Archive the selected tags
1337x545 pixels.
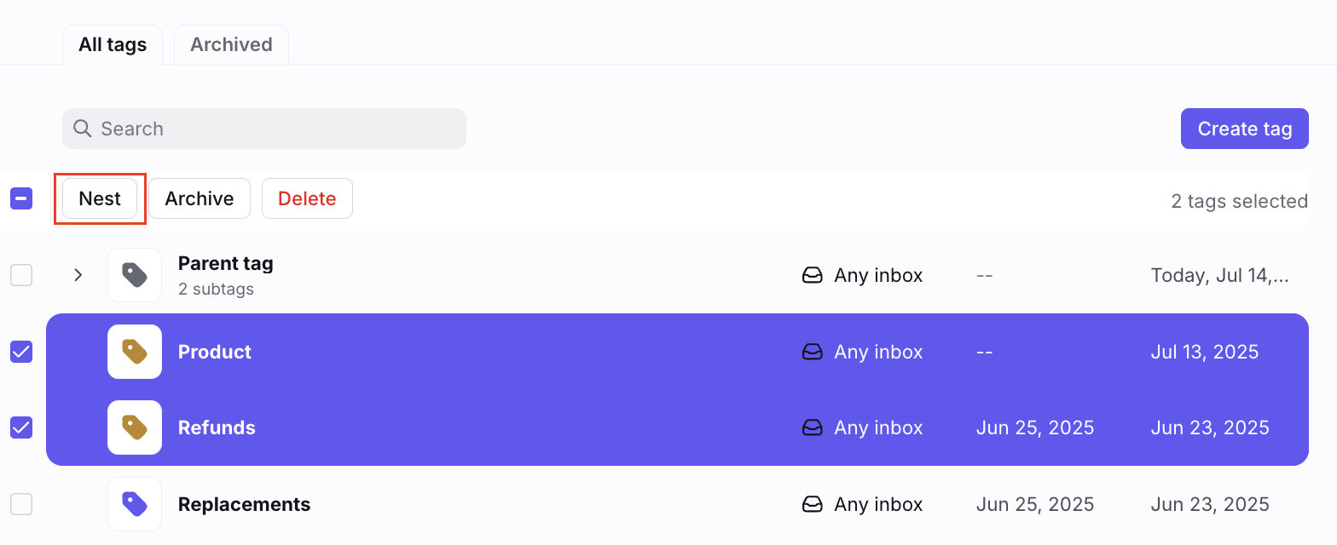click(200, 198)
